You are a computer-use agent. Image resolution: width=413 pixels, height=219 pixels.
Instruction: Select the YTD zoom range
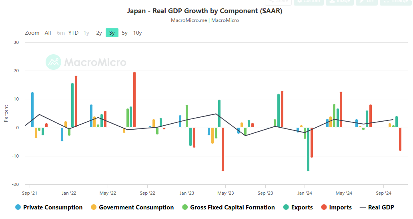[x=73, y=33]
